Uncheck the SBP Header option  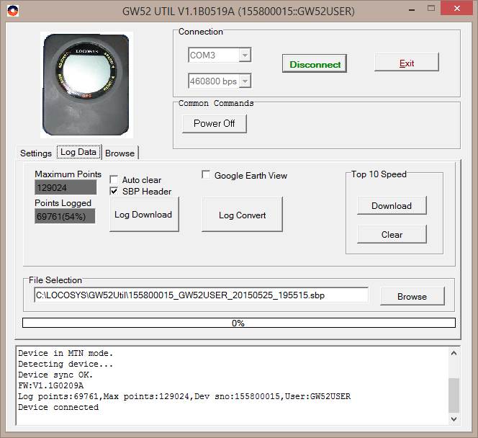[114, 192]
